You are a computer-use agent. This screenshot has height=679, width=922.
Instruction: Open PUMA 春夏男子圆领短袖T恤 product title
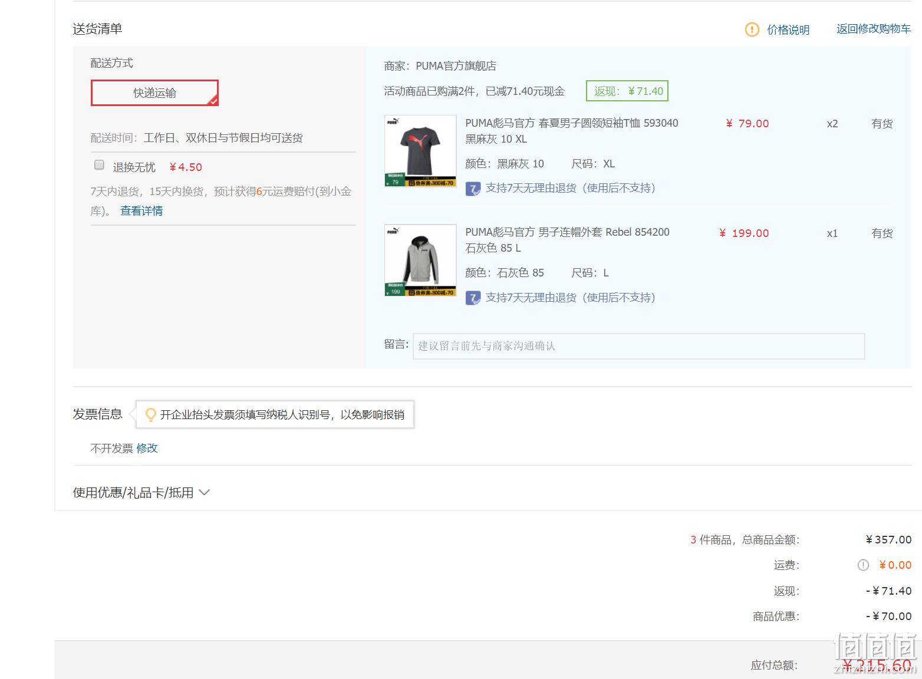[x=572, y=131]
